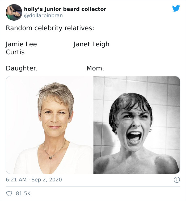Open the round profile avatar
This screenshot has height=201, width=186.
coord(14,12)
